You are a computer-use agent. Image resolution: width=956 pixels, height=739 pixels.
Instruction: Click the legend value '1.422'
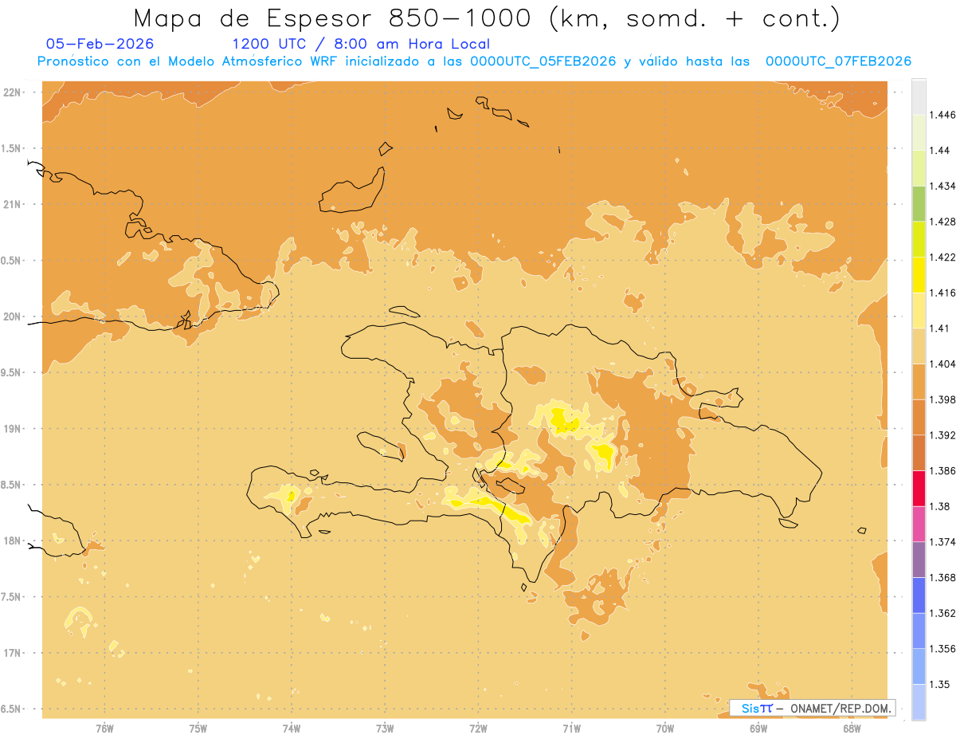(943, 257)
